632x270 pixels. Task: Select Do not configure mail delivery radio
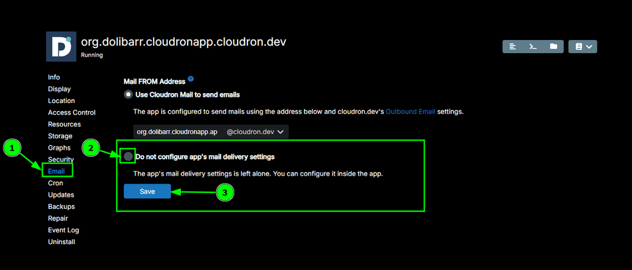(128, 157)
